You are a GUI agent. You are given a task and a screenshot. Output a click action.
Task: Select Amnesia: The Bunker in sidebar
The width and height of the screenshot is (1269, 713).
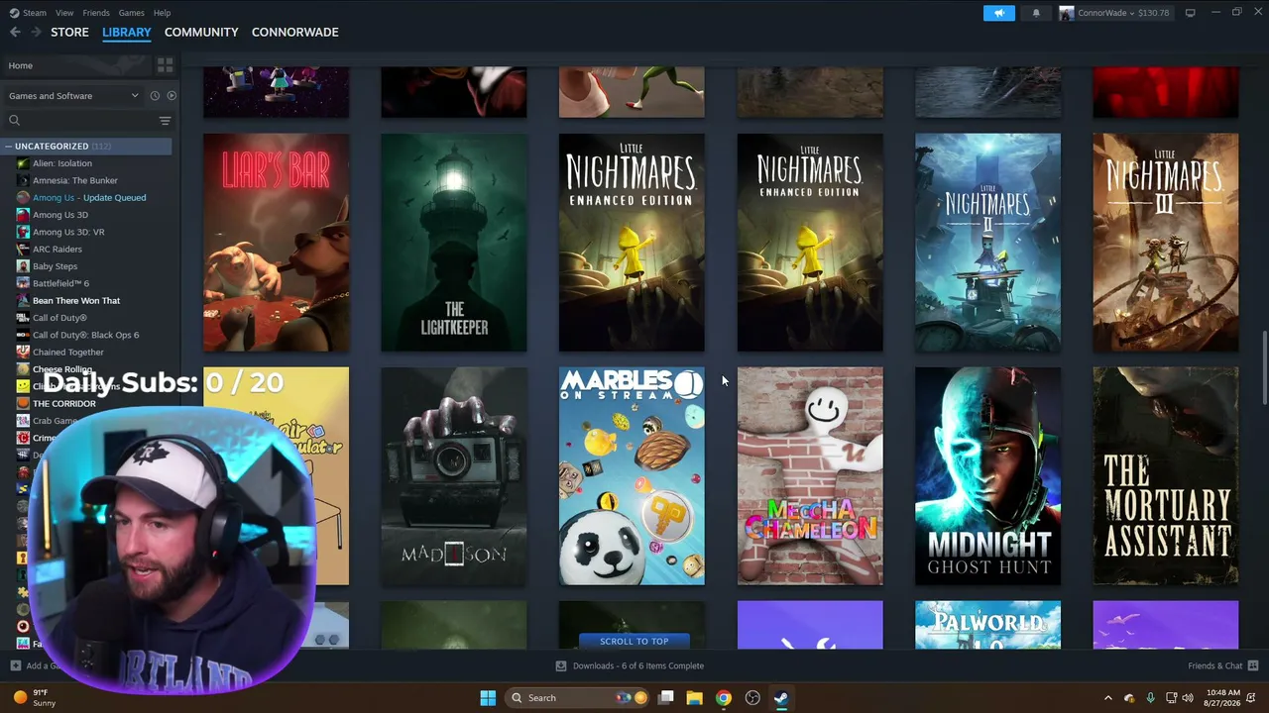[74, 181]
